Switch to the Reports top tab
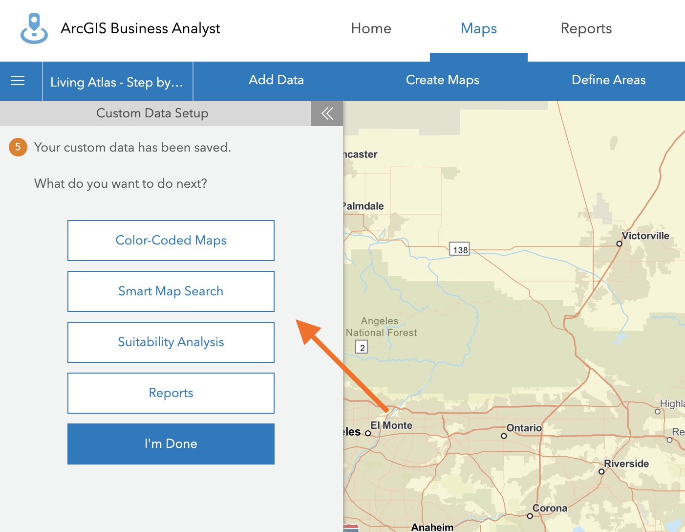 (x=586, y=28)
